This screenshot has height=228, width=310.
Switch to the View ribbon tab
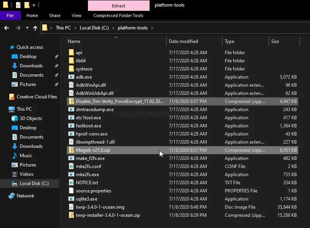(x=76, y=15)
